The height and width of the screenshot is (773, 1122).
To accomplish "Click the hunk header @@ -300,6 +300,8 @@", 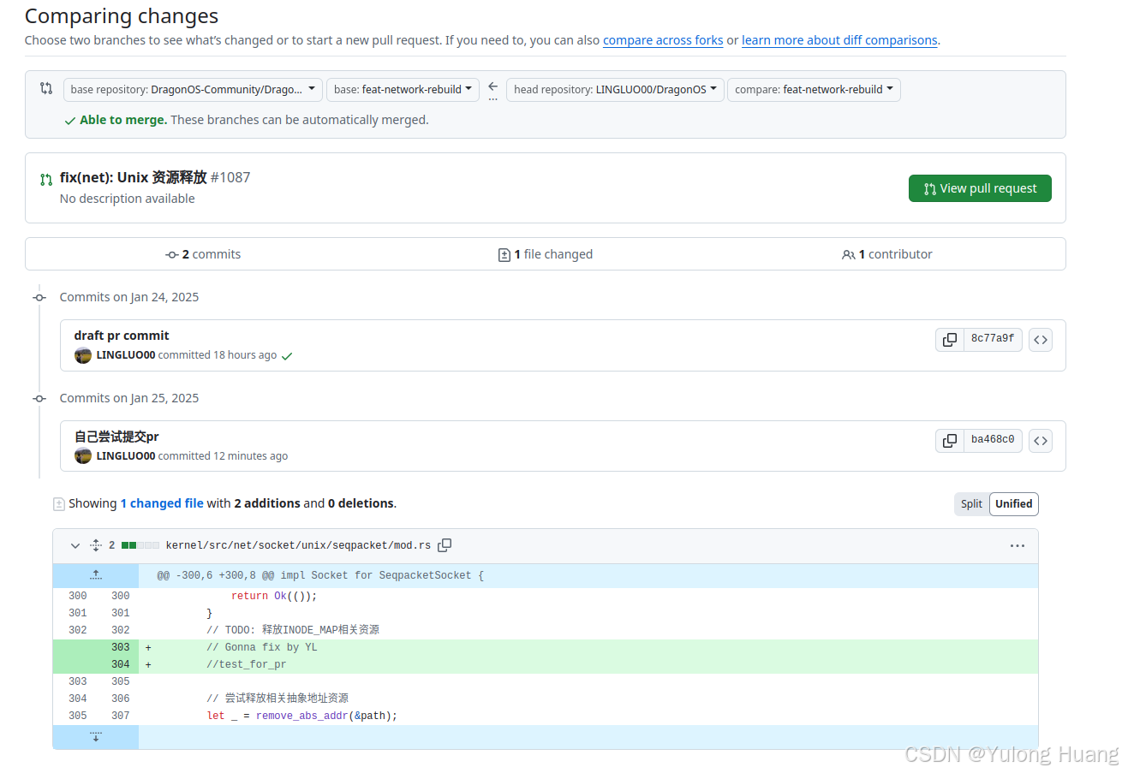I will pyautogui.click(x=320, y=576).
